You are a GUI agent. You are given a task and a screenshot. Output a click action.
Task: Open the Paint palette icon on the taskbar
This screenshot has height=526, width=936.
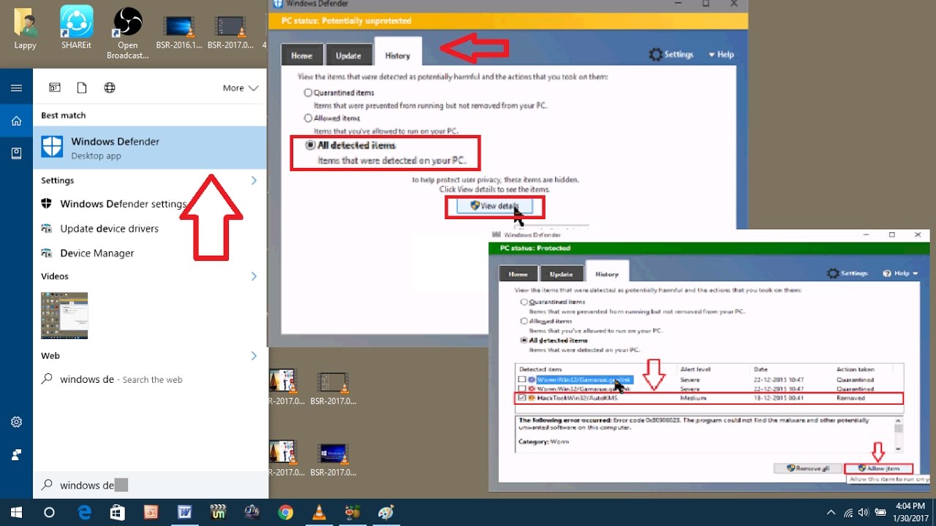click(x=386, y=512)
